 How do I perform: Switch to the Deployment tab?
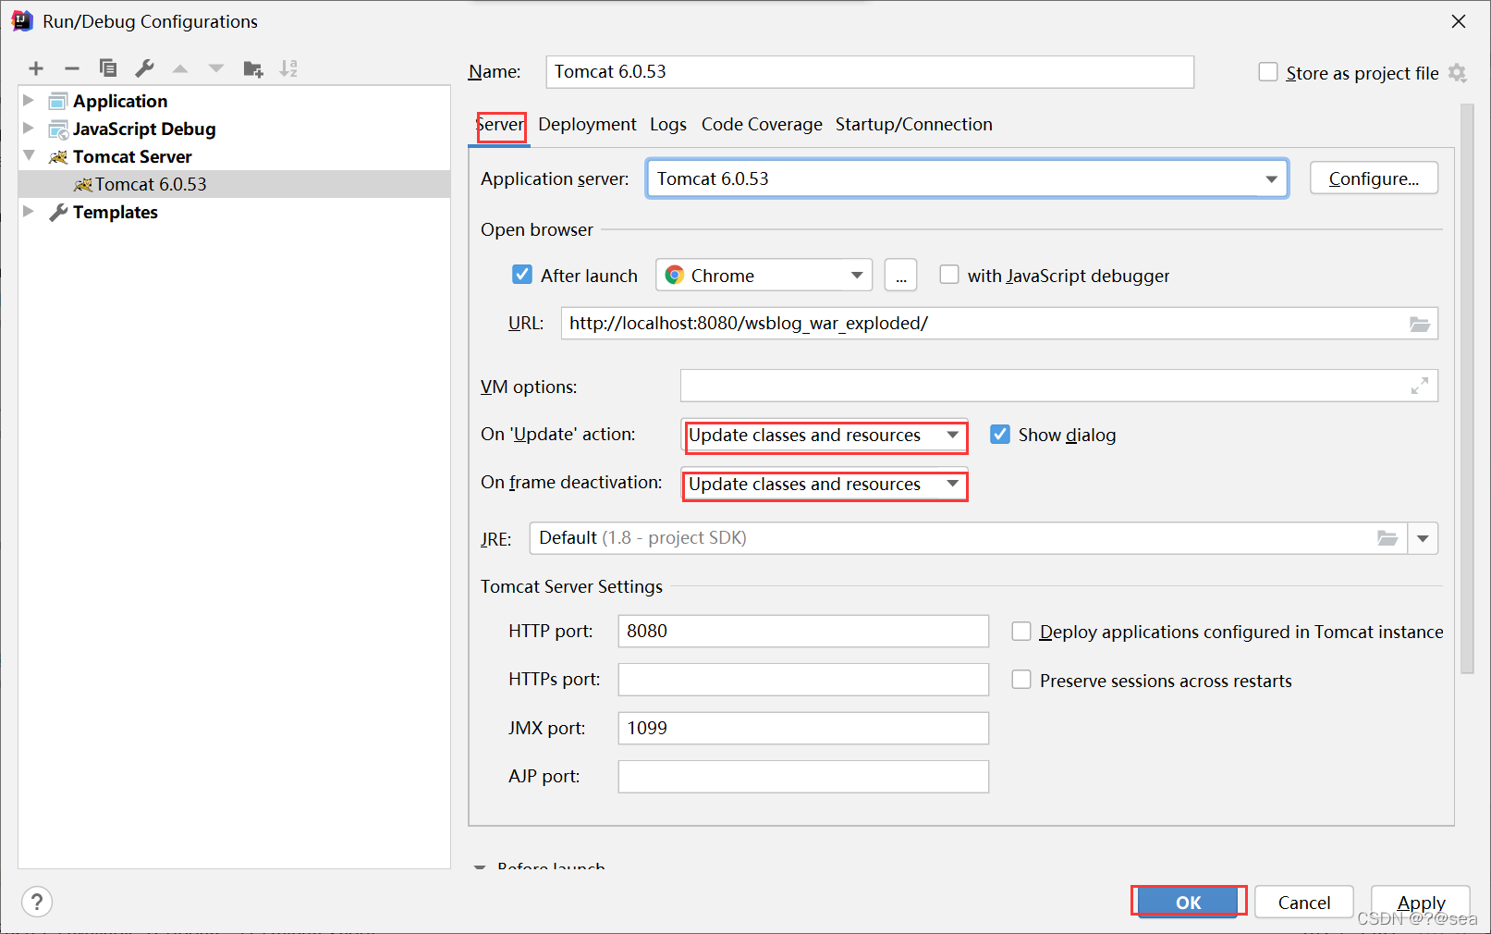pyautogui.click(x=587, y=125)
